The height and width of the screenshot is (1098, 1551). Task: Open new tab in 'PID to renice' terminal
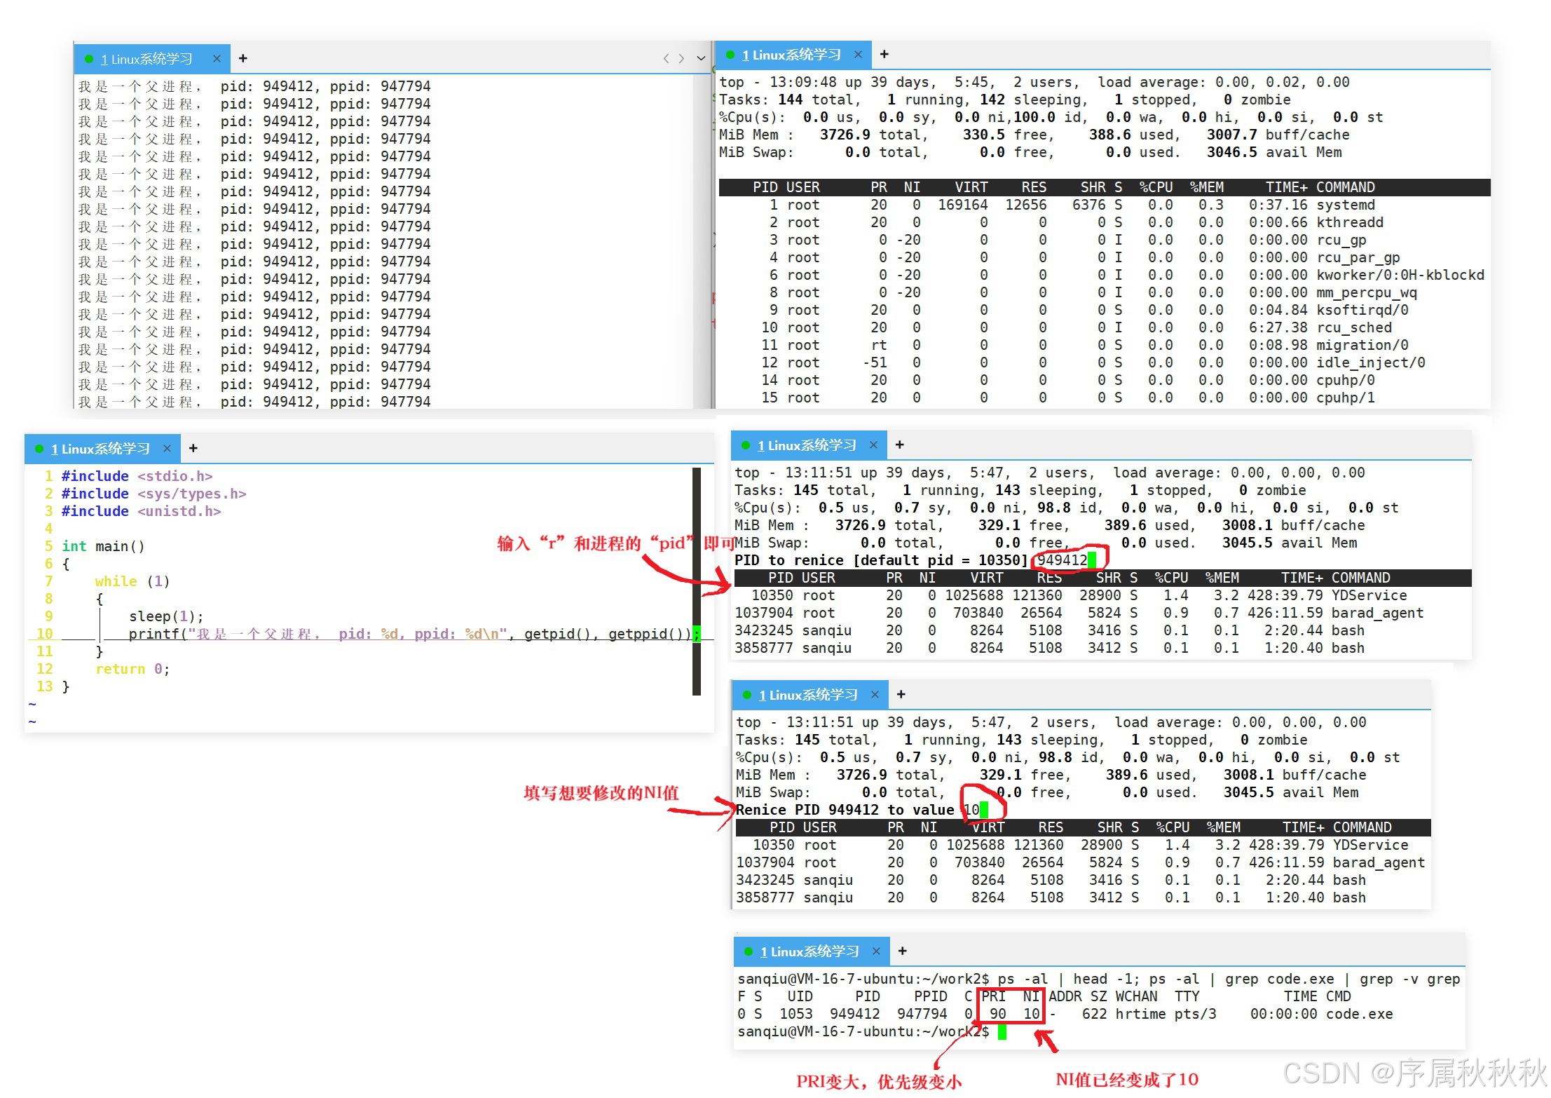(x=899, y=445)
